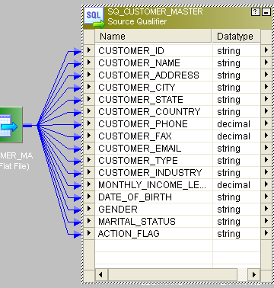This screenshot has width=274, height=288.
Task: Select the CUSTOMER_STATE port name
Action: tap(141, 100)
